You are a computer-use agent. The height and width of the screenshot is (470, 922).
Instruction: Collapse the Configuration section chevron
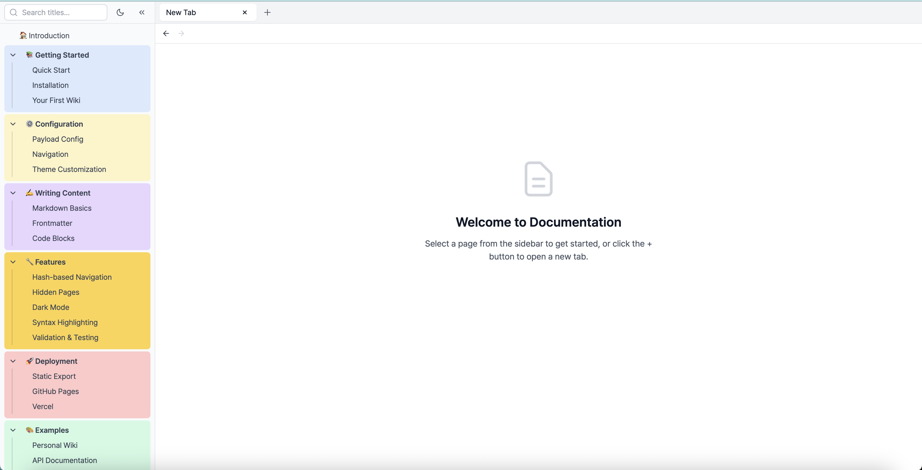click(x=13, y=124)
